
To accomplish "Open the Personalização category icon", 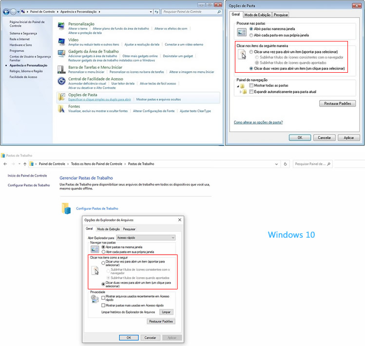I will 61,26.
